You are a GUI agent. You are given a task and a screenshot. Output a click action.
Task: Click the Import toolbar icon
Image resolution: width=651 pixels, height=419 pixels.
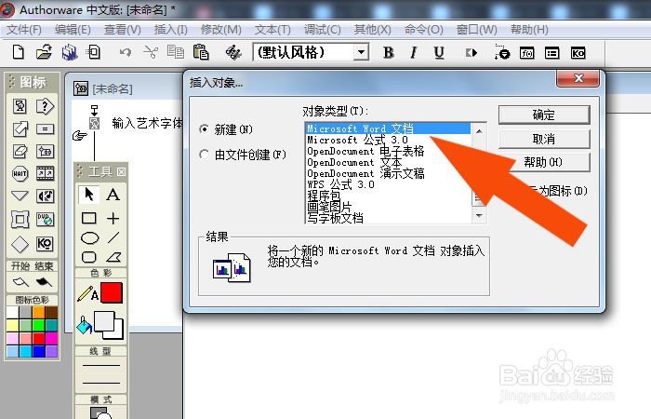click(93, 52)
